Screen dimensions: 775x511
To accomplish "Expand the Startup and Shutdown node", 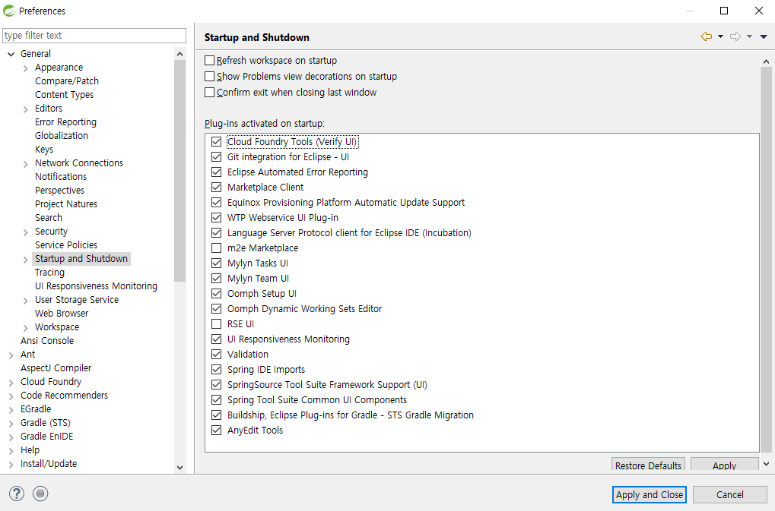I will [25, 260].
